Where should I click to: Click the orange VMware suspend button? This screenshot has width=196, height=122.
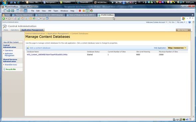(x=84, y=11)
